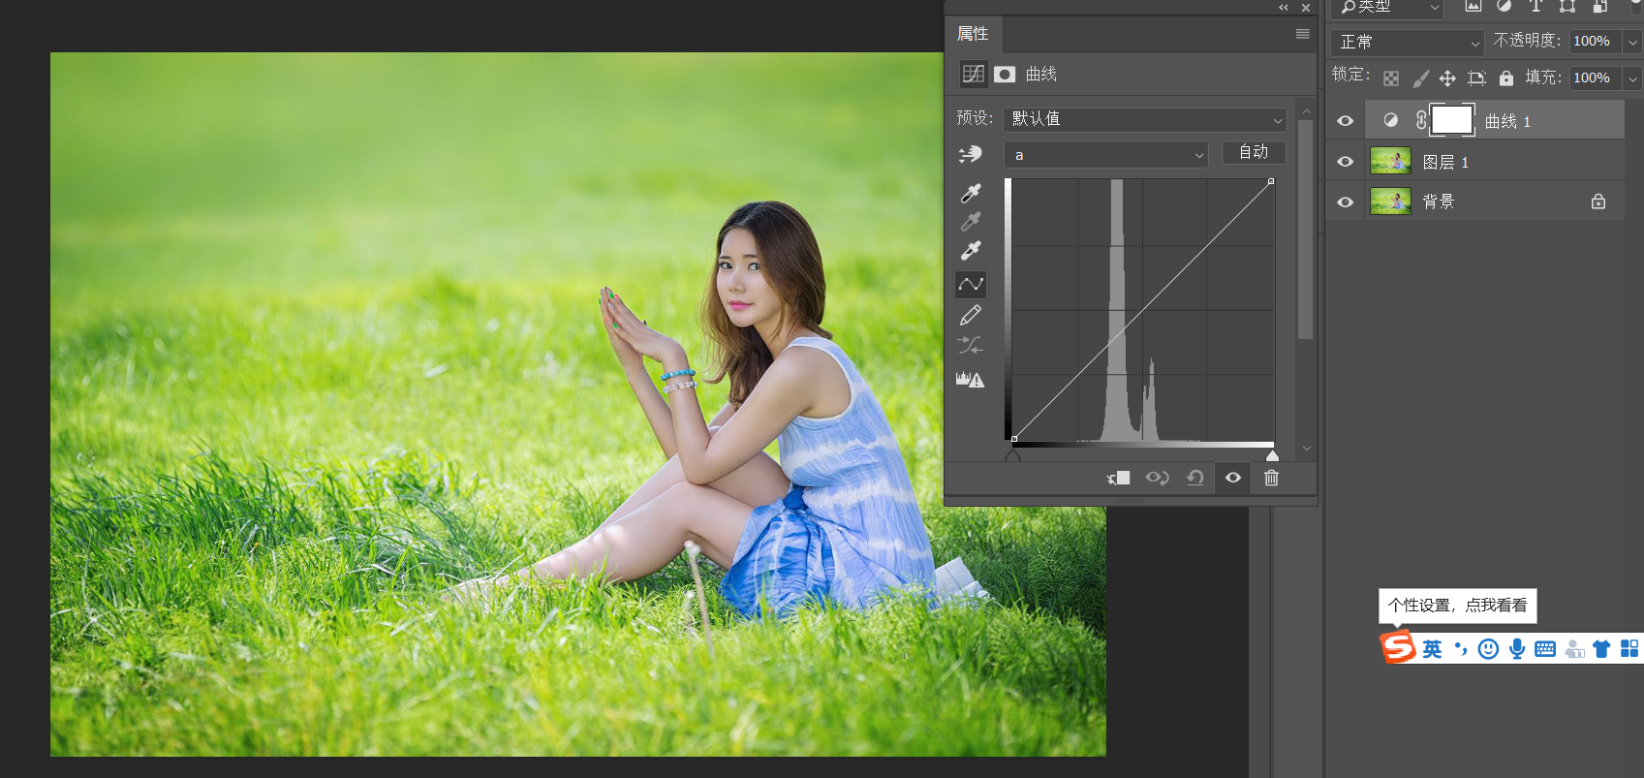The image size is (1644, 778).
Task: Switch to the 属性 properties tab
Action: point(973,34)
